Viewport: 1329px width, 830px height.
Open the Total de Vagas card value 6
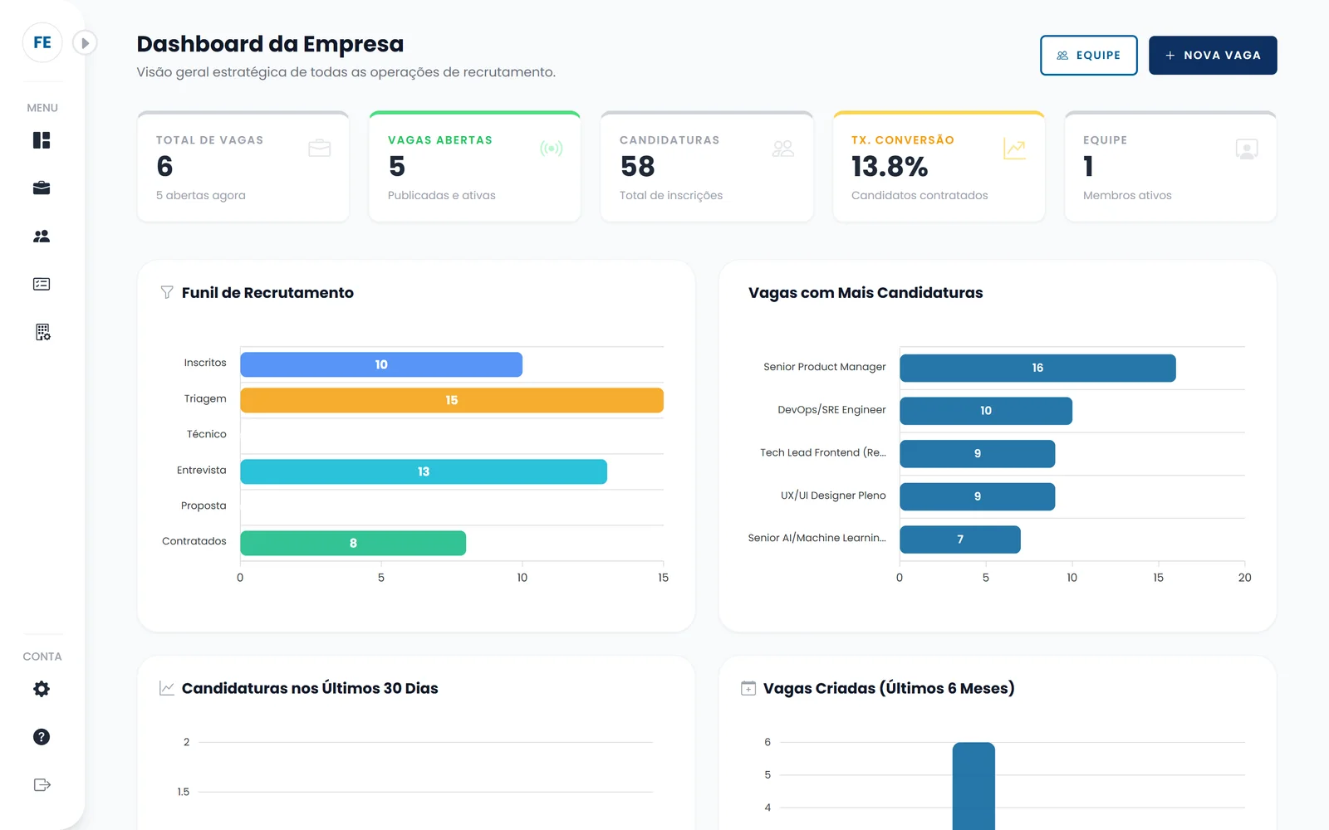click(x=164, y=167)
